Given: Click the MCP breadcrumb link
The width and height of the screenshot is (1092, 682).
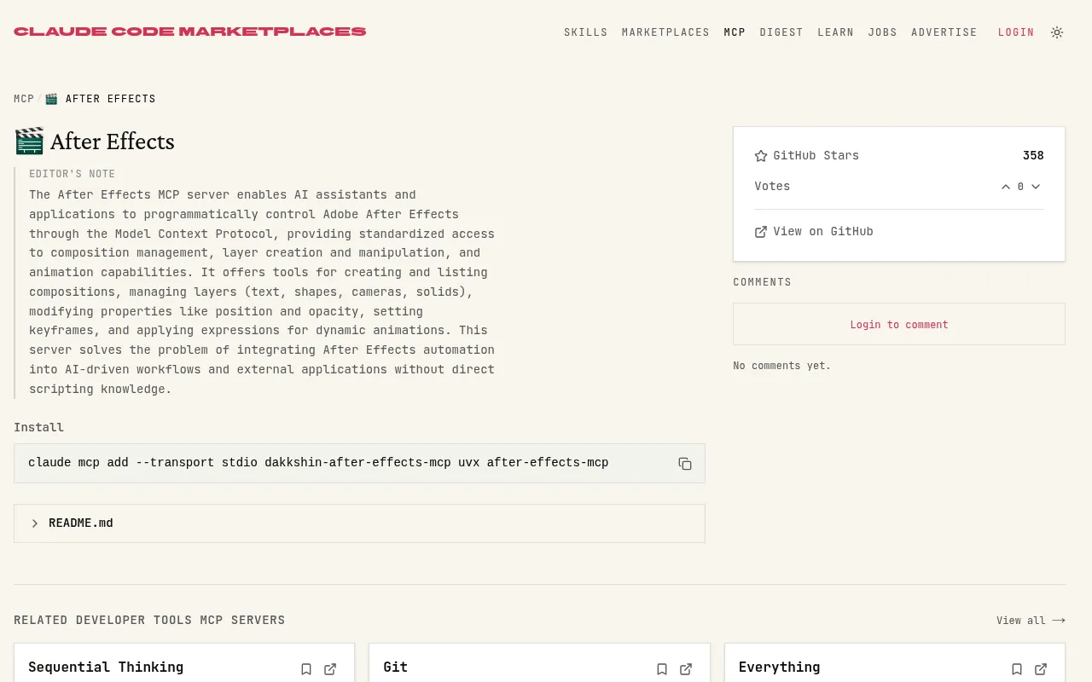Looking at the screenshot, I should pos(24,99).
